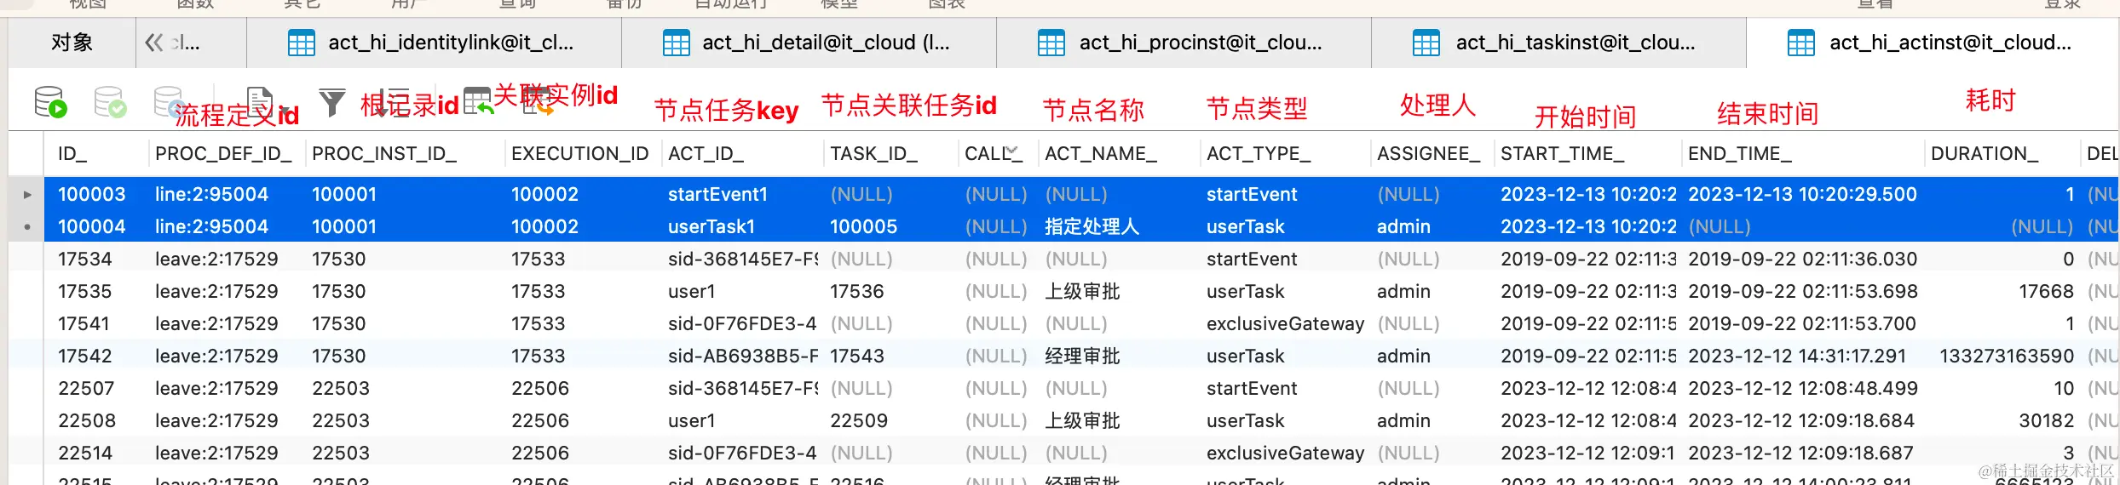Click the current-row arrow marker of row 100003
The width and height of the screenshot is (2120, 485).
[27, 195]
